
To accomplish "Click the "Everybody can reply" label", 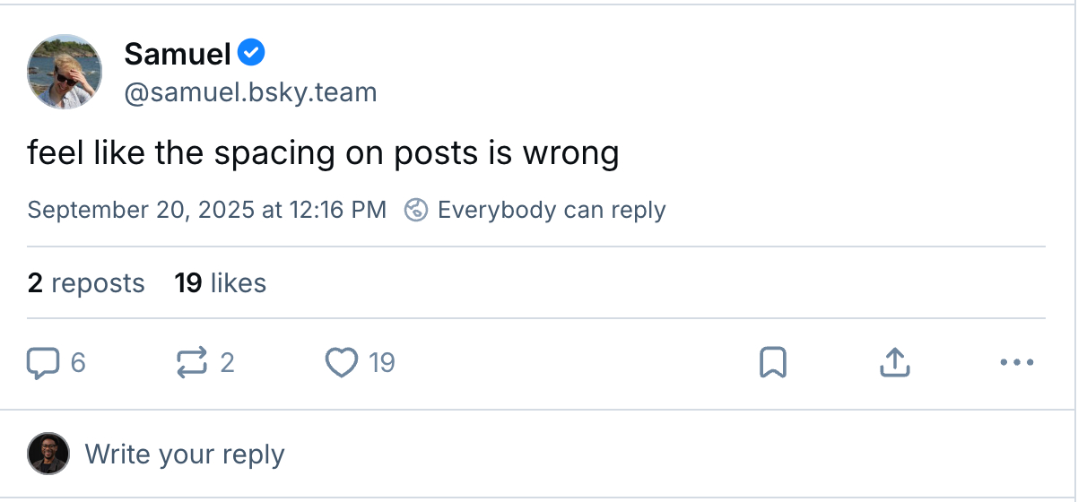I will 551,211.
